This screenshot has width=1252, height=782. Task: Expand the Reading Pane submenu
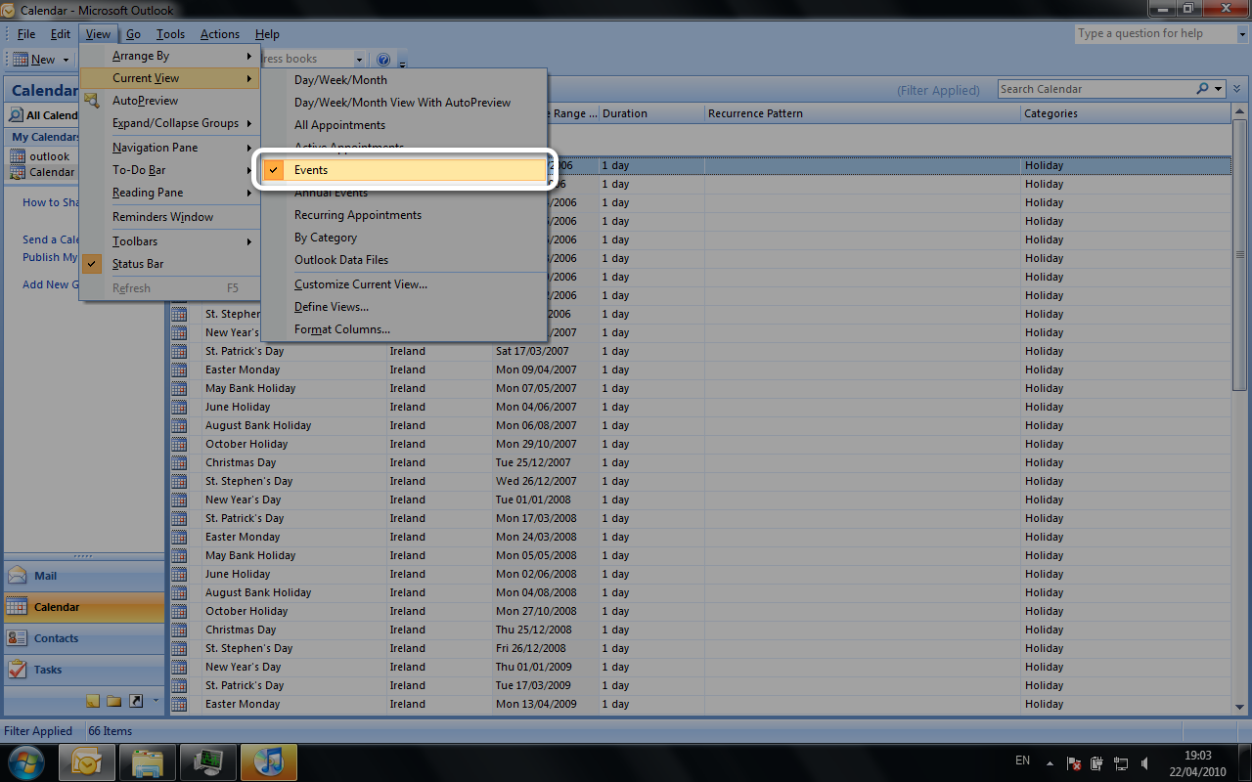(170, 193)
